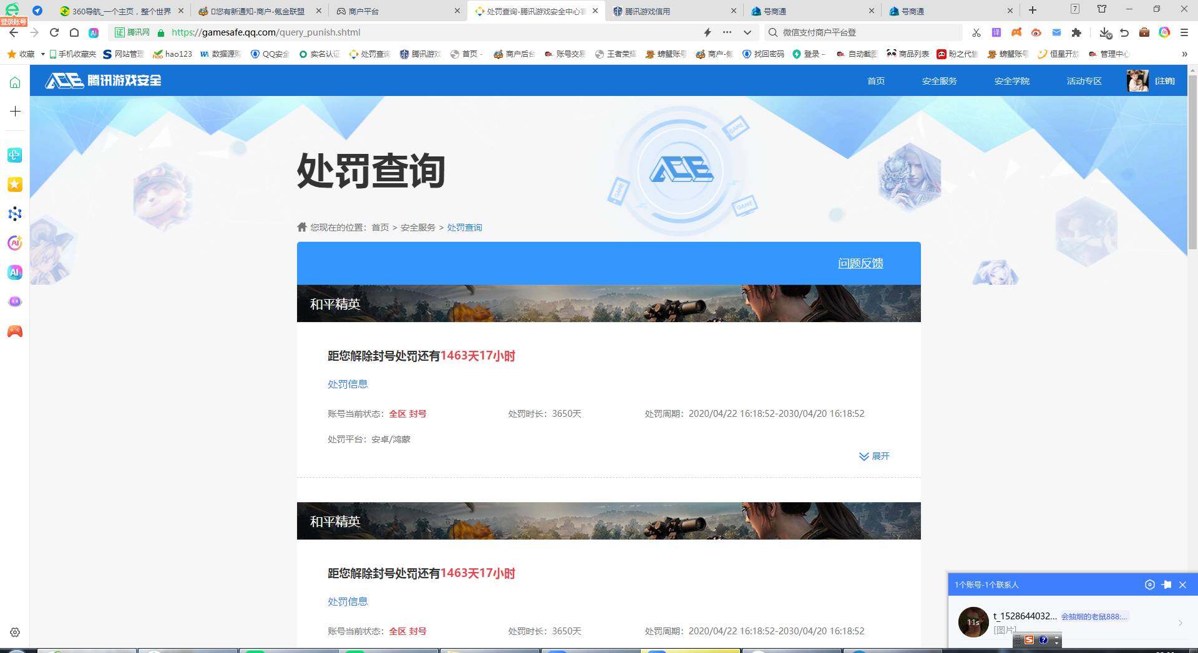1198x653 pixels.
Task: Open the purple translation extension icon
Action: click(x=996, y=32)
